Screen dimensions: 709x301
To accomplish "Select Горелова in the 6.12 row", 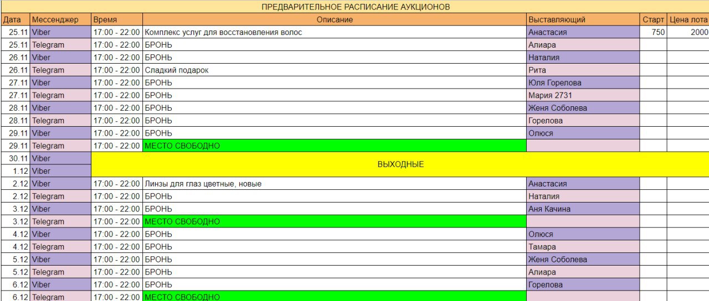I will click(x=583, y=285).
